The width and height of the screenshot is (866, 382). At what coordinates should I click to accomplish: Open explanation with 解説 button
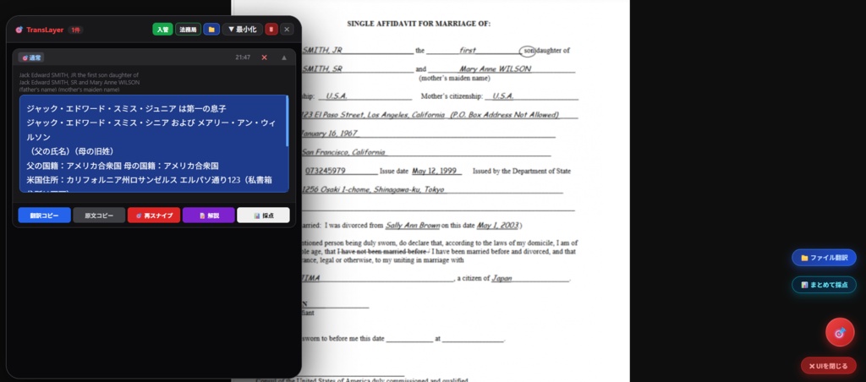(x=209, y=216)
